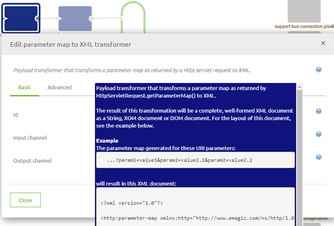
Task: Click the http:parameter-map XML line
Action: point(197,218)
